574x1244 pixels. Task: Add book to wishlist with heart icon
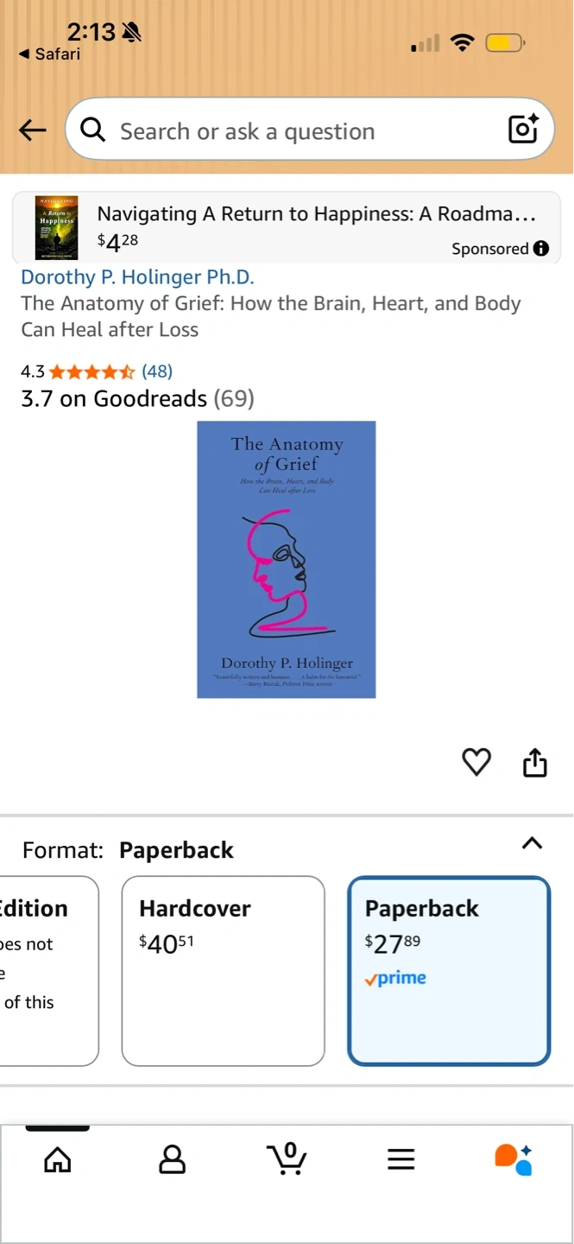point(476,762)
